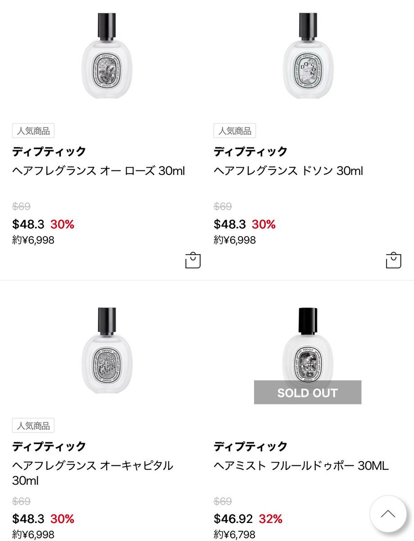This screenshot has height=541, width=414.
Task: Tap the 人気商品 badge above Do Son
Action: (235, 131)
